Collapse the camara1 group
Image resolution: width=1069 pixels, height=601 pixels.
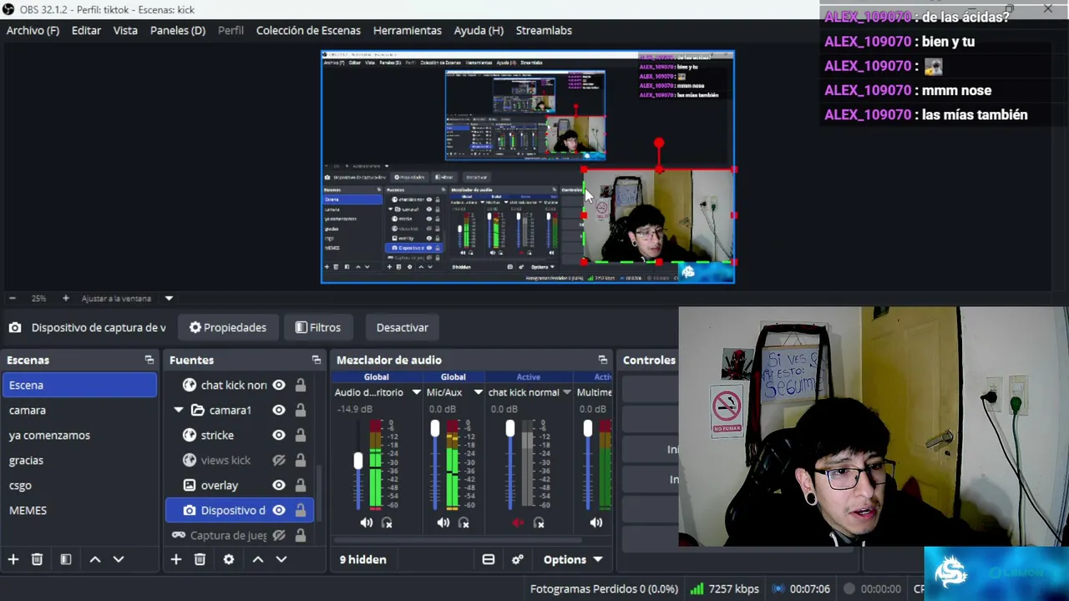[x=179, y=410]
